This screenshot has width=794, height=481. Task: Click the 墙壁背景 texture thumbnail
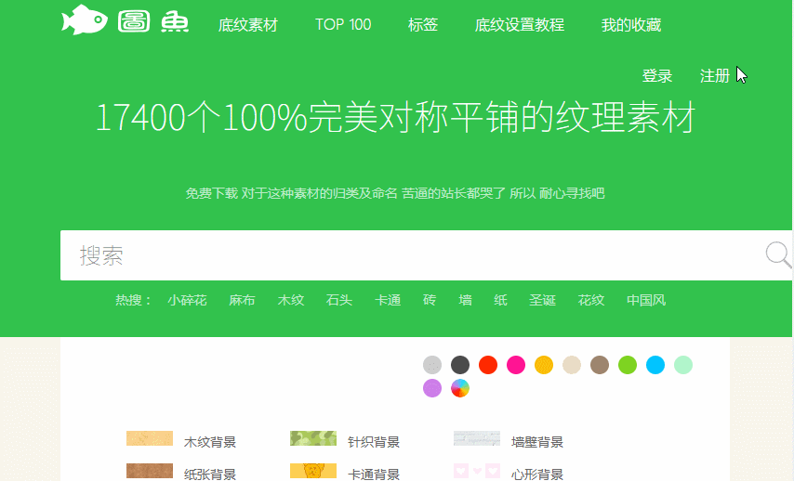(477, 438)
